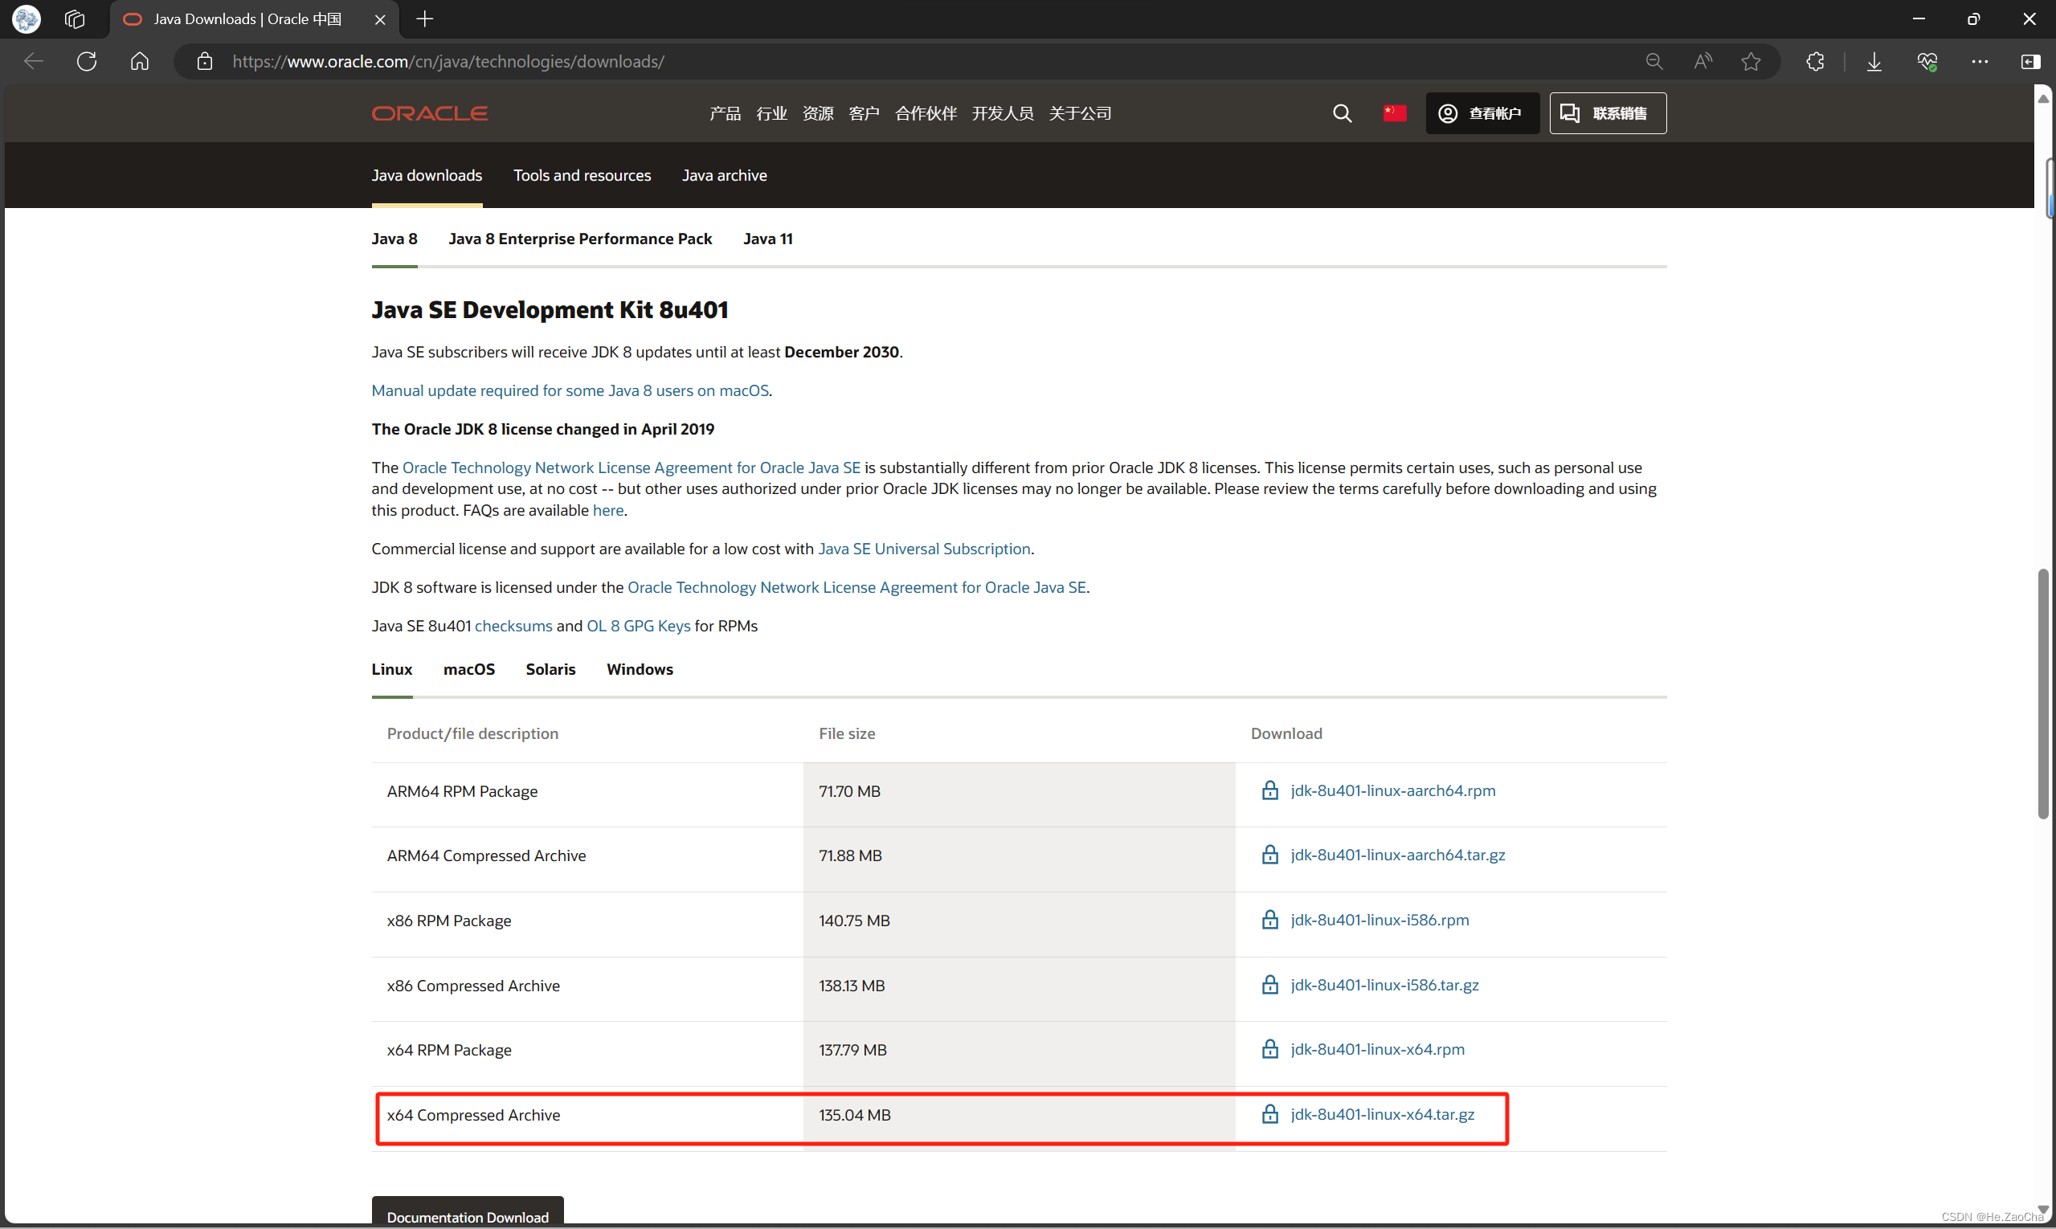Open the browser settings ellipsis menu
The image size is (2056, 1229).
pos(1980,61)
